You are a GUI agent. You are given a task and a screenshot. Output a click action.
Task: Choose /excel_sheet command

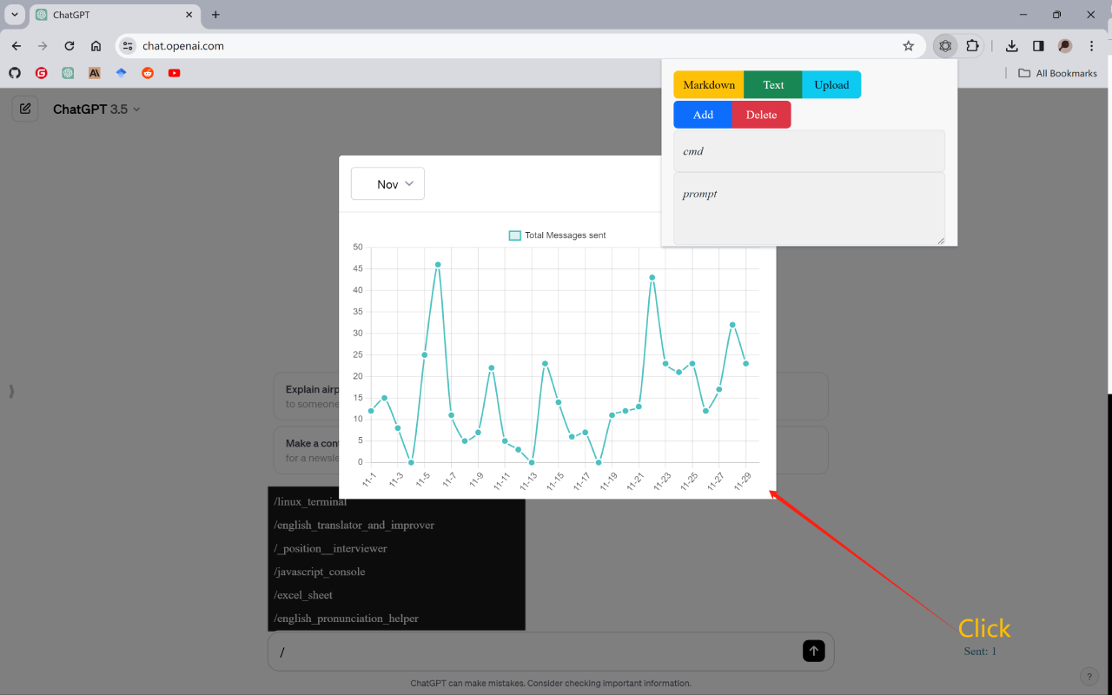(x=396, y=595)
